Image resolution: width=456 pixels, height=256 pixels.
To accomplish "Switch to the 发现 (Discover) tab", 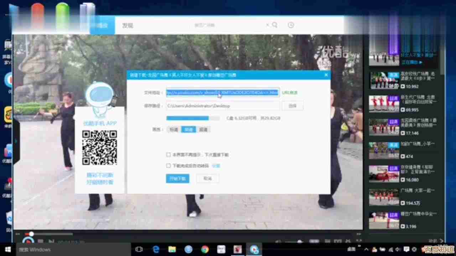I will point(128,25).
